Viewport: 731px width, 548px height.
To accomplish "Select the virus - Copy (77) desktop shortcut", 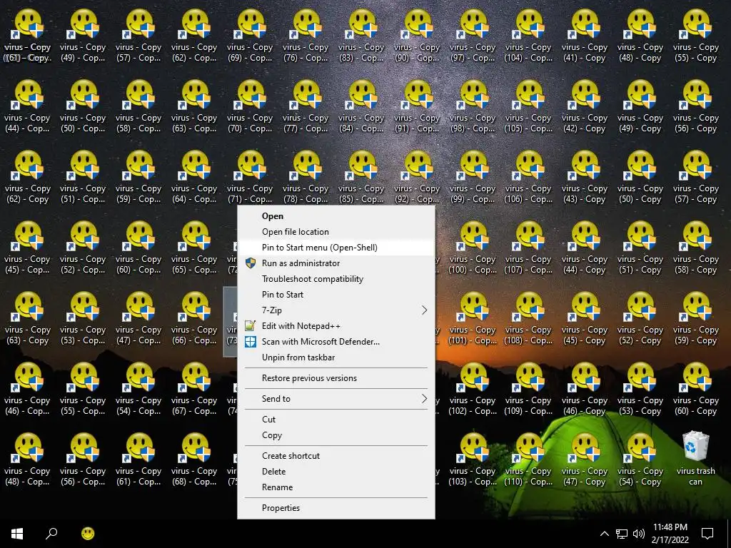I will pyautogui.click(x=306, y=107).
